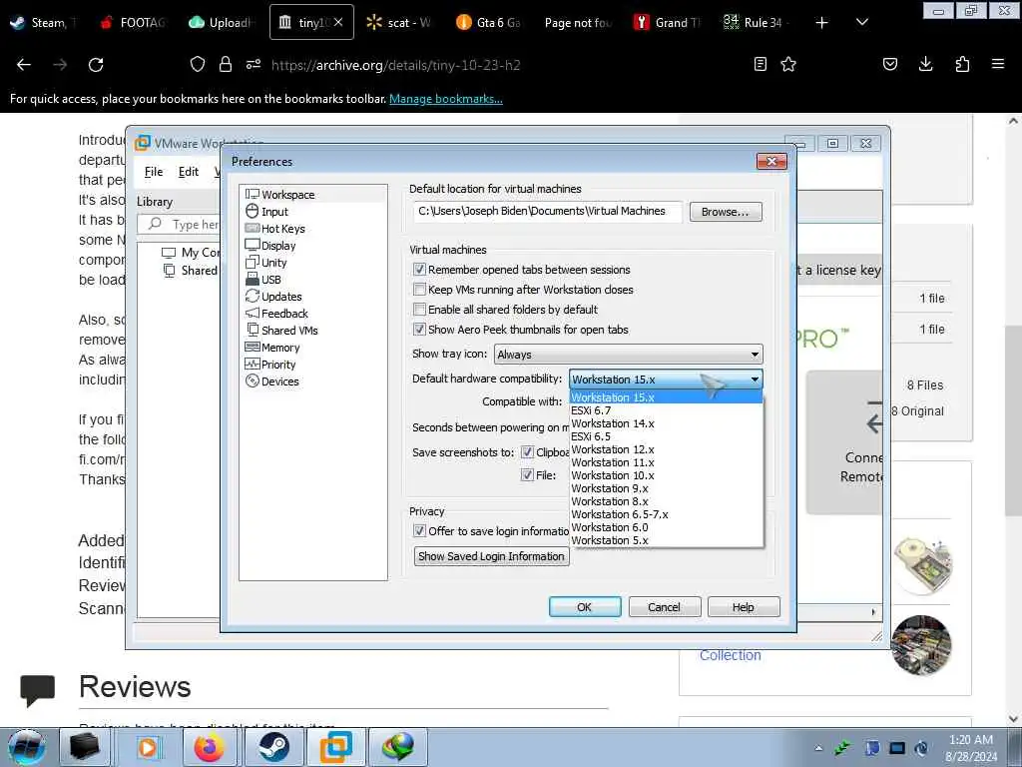This screenshot has height=767, width=1022.
Task: Open Firefox application menu
Action: [x=998, y=64]
